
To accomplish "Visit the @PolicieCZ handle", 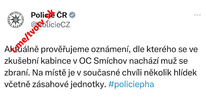I will 50,24.
